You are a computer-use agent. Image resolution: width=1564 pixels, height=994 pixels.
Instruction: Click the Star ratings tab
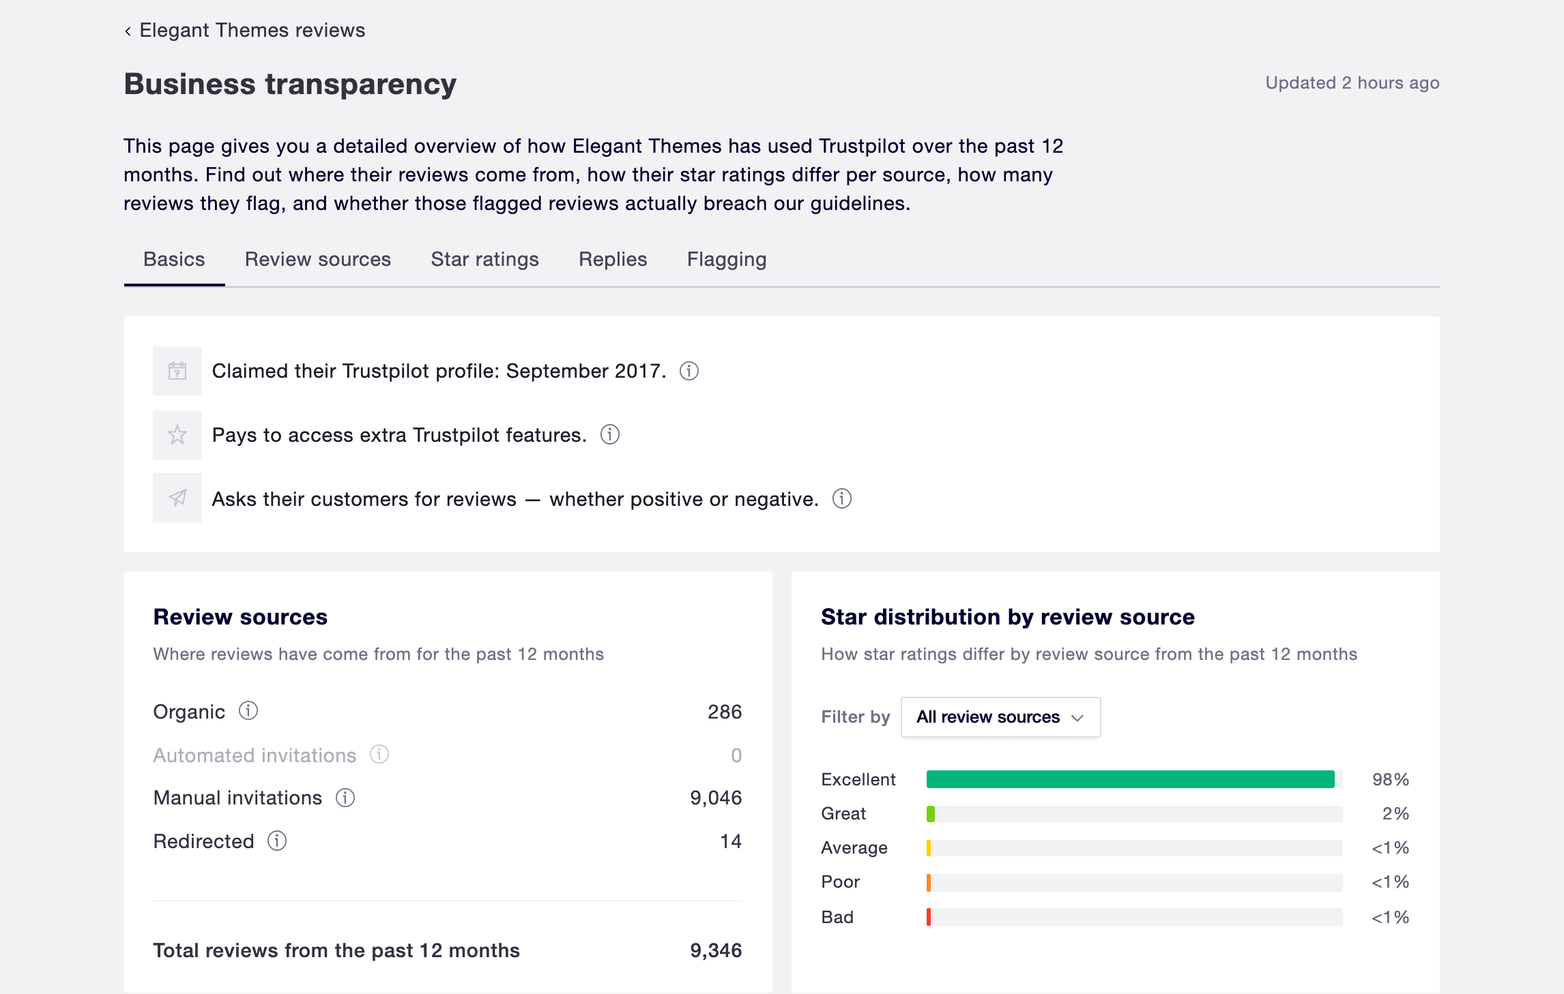coord(483,260)
